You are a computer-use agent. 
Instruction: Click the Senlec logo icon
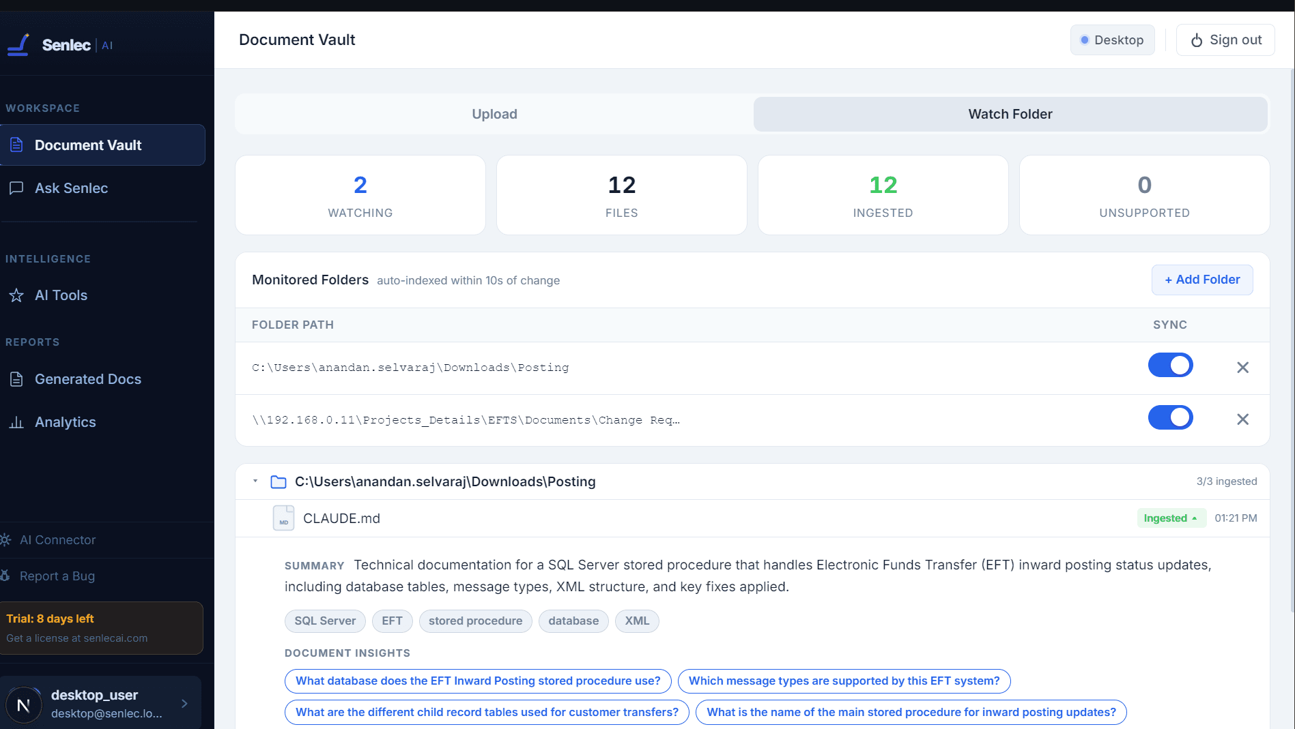coord(18,45)
